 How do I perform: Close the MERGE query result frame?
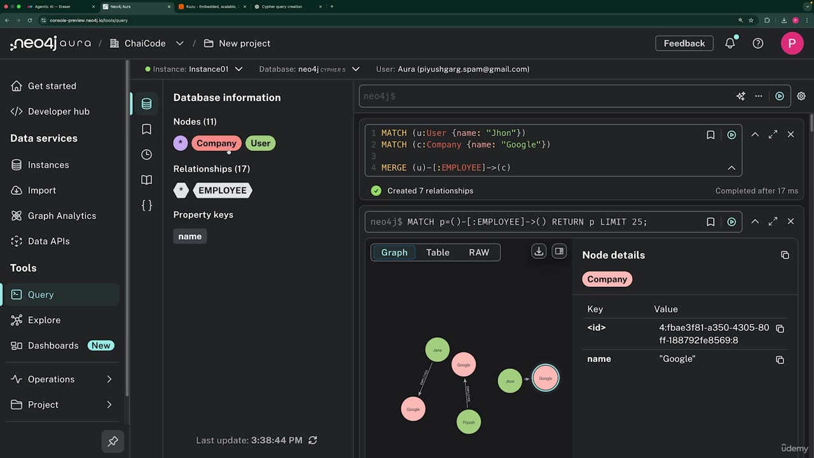point(790,135)
